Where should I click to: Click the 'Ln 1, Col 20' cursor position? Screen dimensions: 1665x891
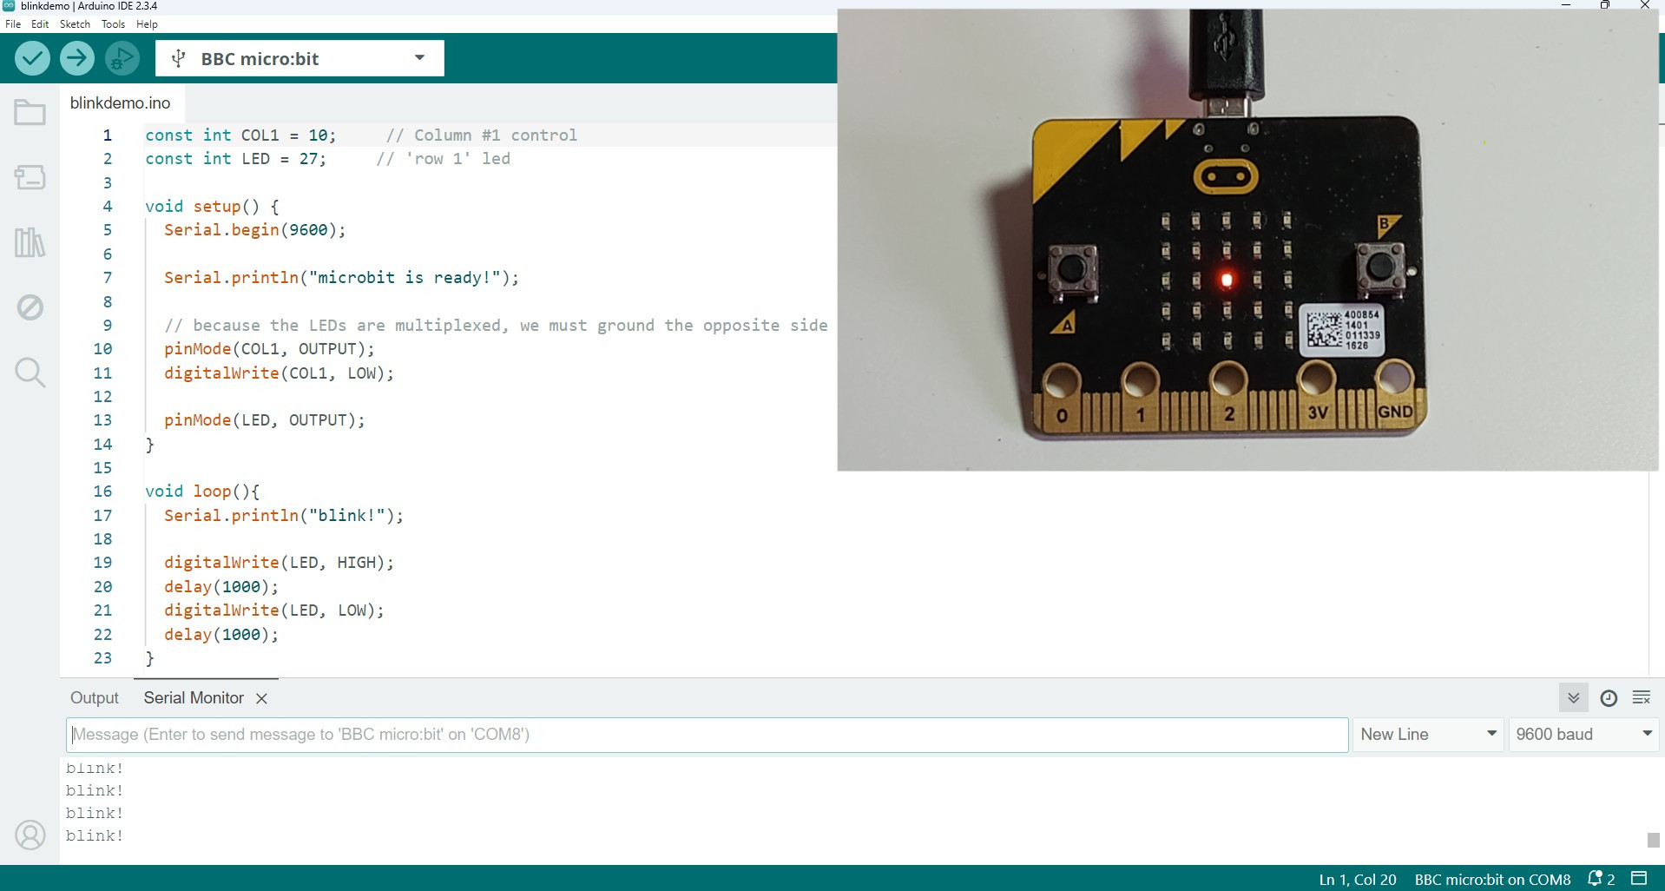pos(1358,880)
